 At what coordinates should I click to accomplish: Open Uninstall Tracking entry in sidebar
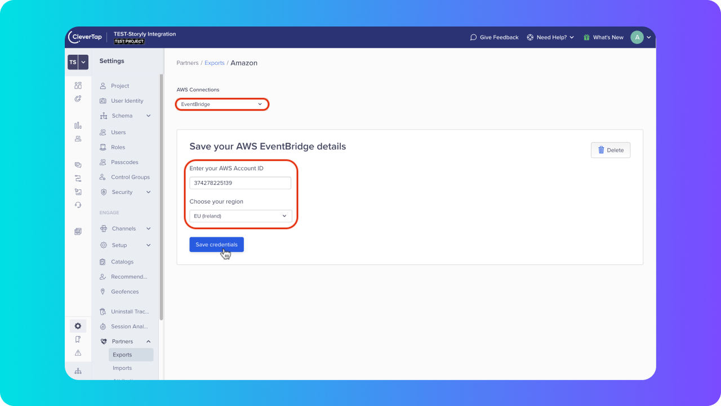point(130,311)
